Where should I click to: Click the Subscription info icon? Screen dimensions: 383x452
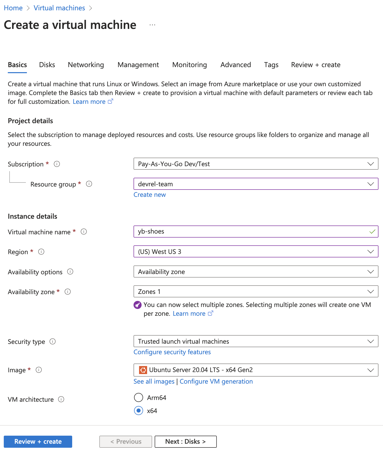click(x=57, y=164)
